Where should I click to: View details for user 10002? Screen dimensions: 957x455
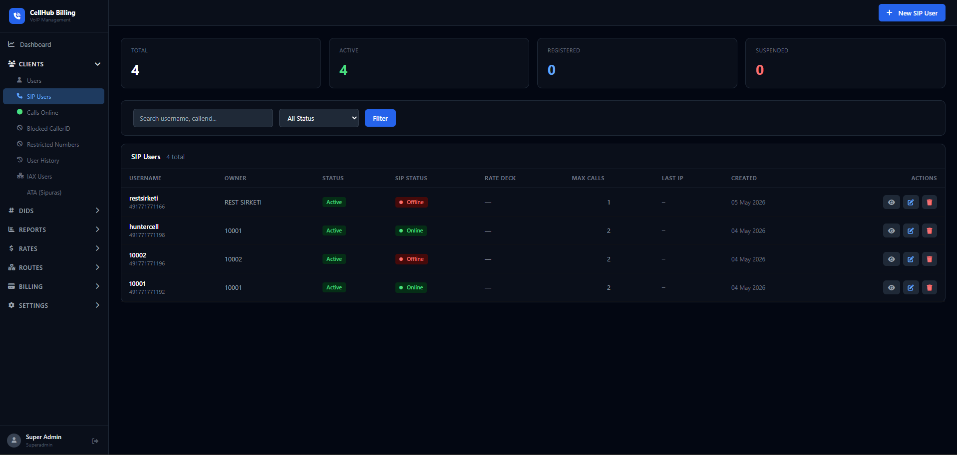coord(892,259)
